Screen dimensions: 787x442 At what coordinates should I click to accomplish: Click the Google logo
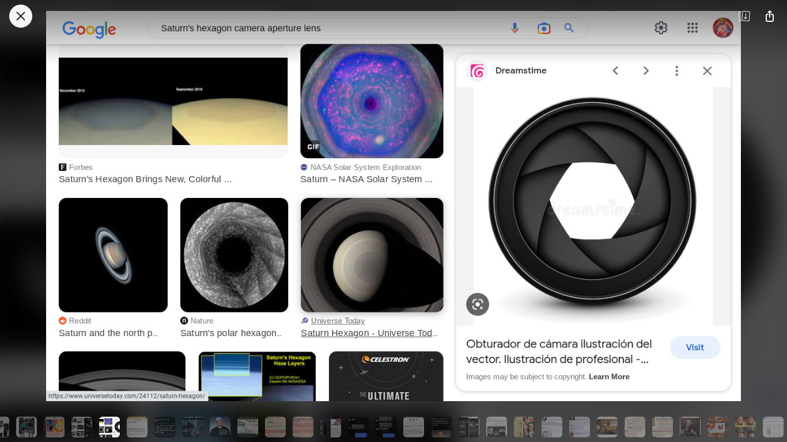(89, 29)
